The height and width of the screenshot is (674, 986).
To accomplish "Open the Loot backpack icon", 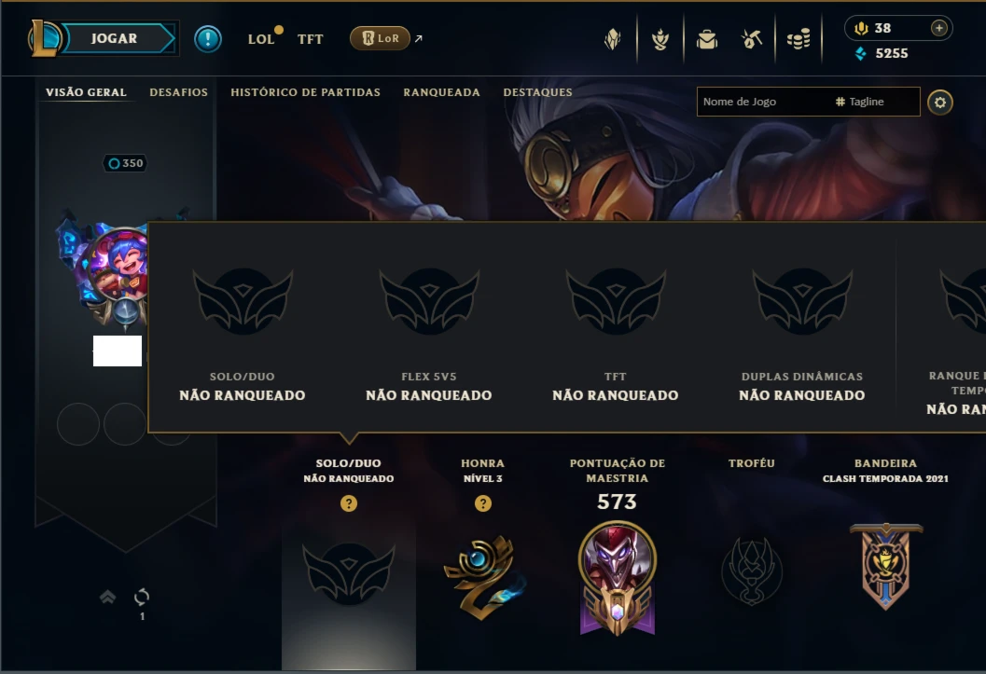I will click(707, 39).
